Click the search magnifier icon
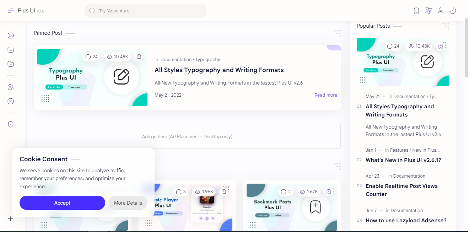469x233 pixels. (x=92, y=11)
